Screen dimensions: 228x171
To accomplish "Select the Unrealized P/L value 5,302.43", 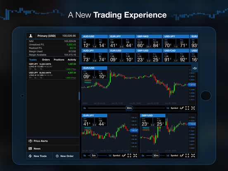I will (71, 45).
